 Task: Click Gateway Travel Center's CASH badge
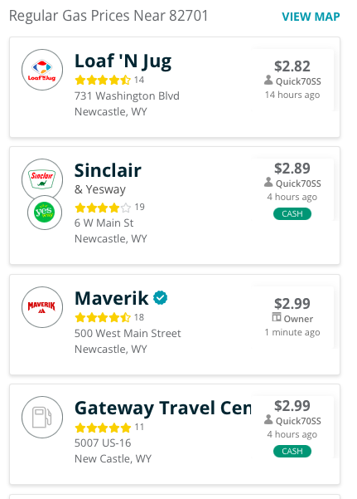292,451
